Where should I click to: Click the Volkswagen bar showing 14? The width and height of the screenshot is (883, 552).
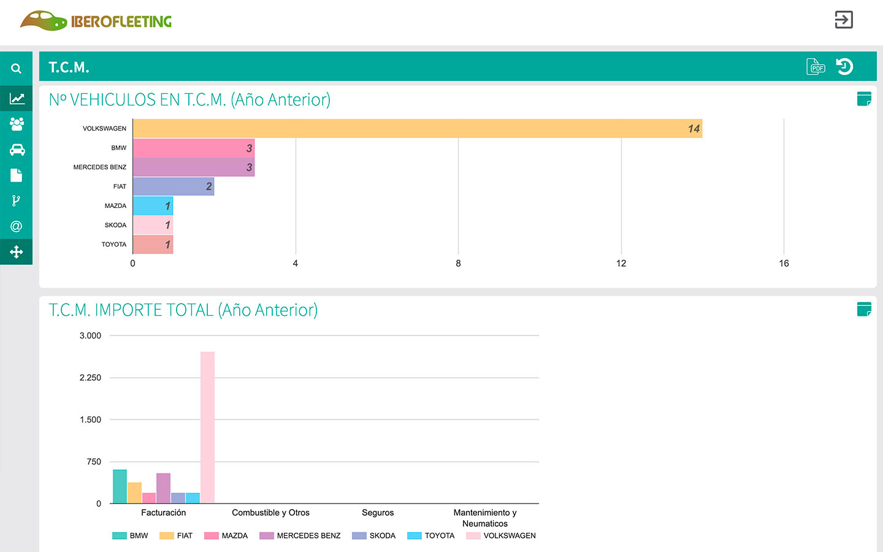tap(418, 128)
